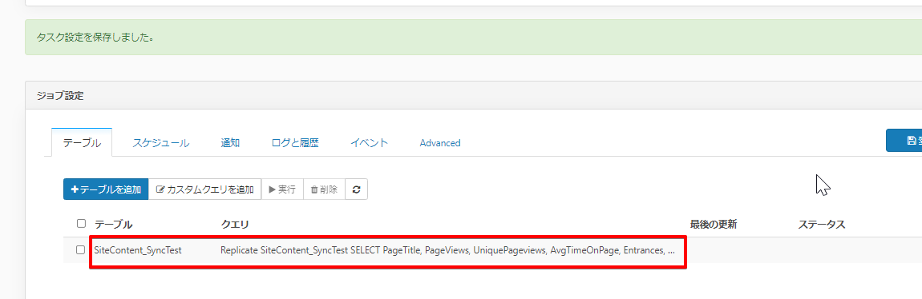Check the SiteContent_SyncTest row checkbox
This screenshot has width=922, height=299.
pos(80,249)
